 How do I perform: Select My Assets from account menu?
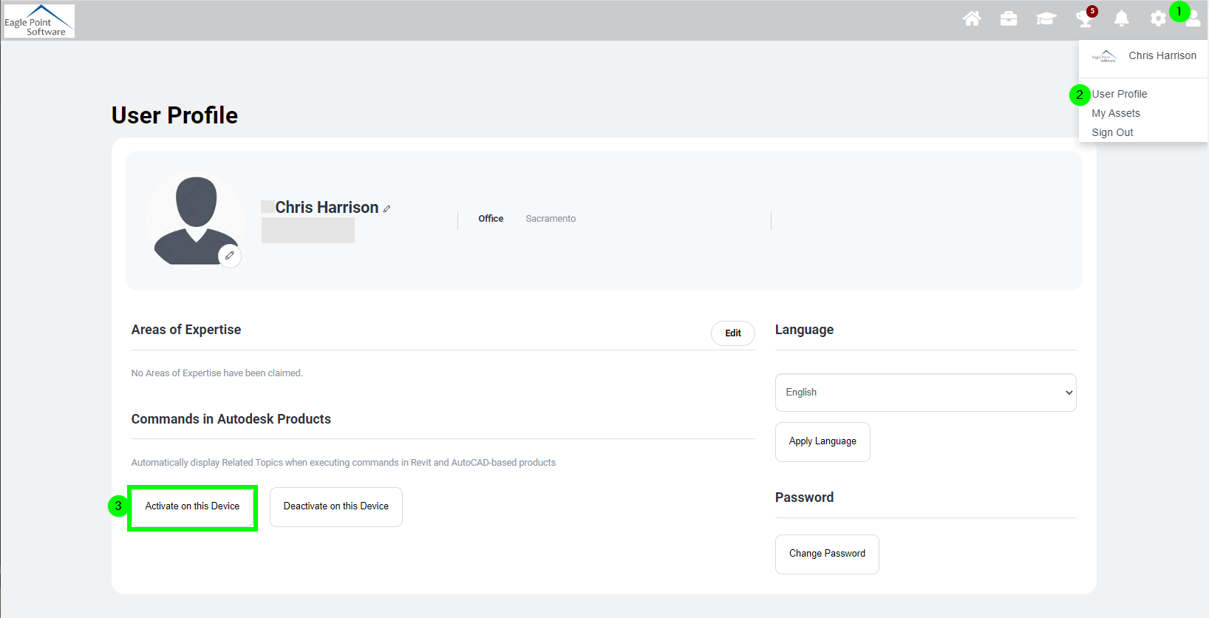pos(1115,113)
